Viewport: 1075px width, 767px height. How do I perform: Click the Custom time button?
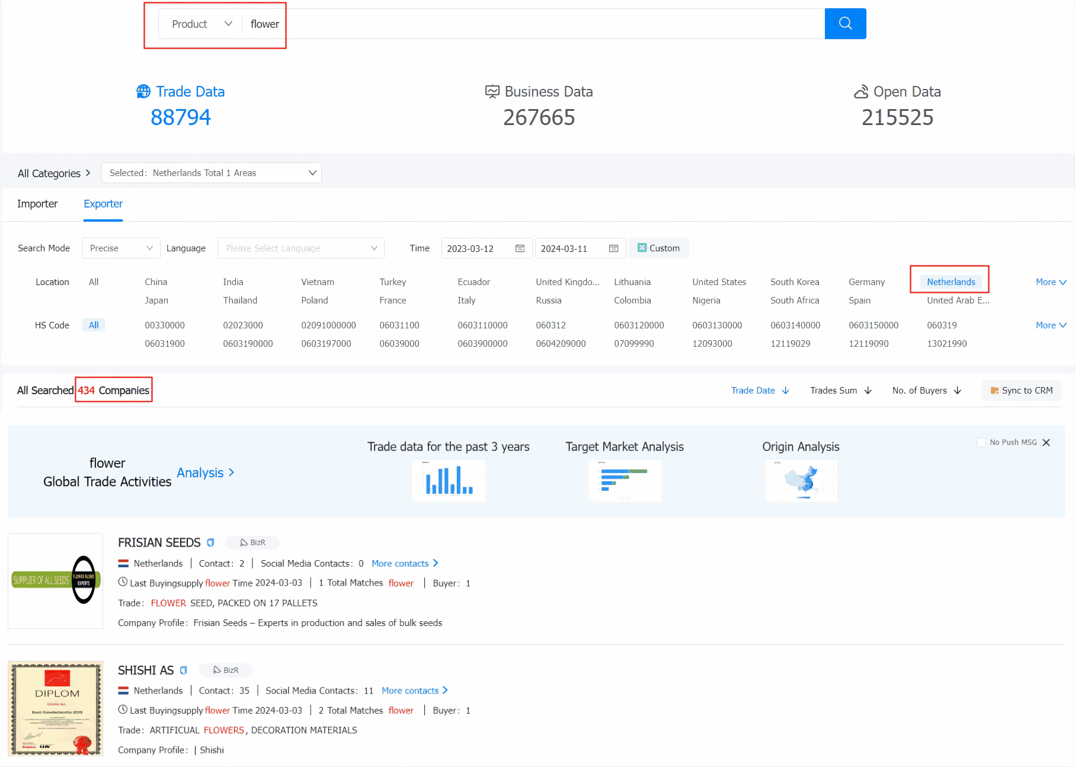pyautogui.click(x=659, y=248)
